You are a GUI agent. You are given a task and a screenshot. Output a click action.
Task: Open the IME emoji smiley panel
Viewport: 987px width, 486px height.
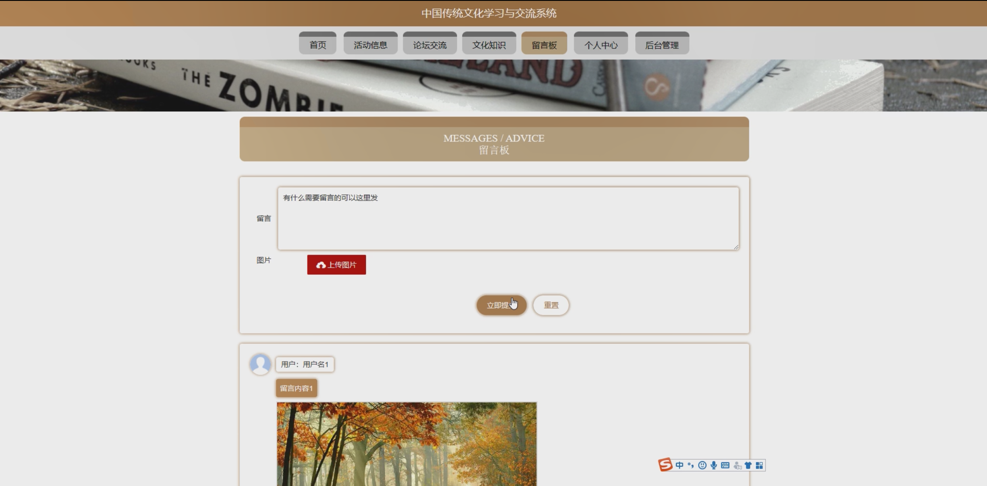coord(702,465)
